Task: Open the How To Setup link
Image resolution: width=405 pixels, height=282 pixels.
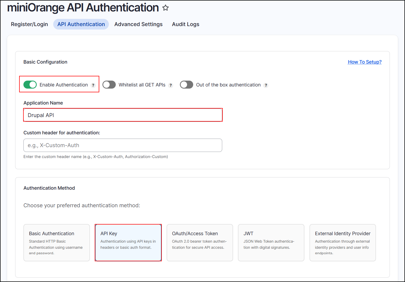Action: 365,62
